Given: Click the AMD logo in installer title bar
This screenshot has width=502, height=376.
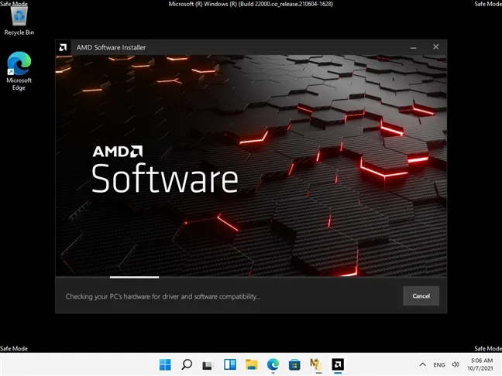Looking at the screenshot, I should click(63, 48).
